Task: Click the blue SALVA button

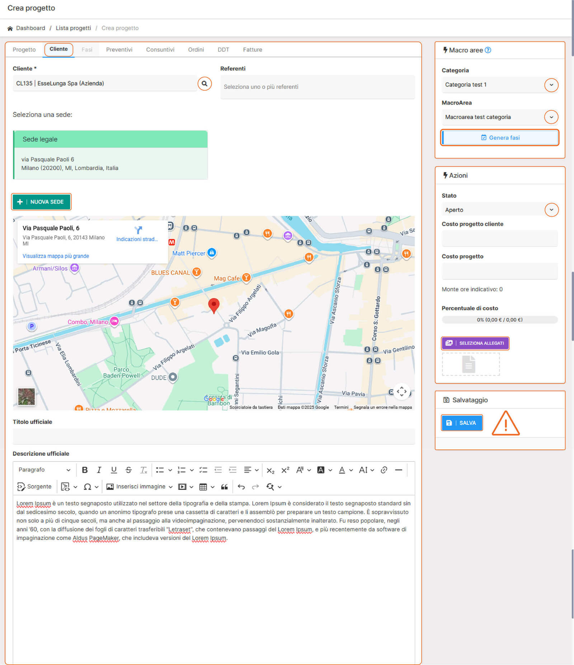Action: click(x=462, y=423)
